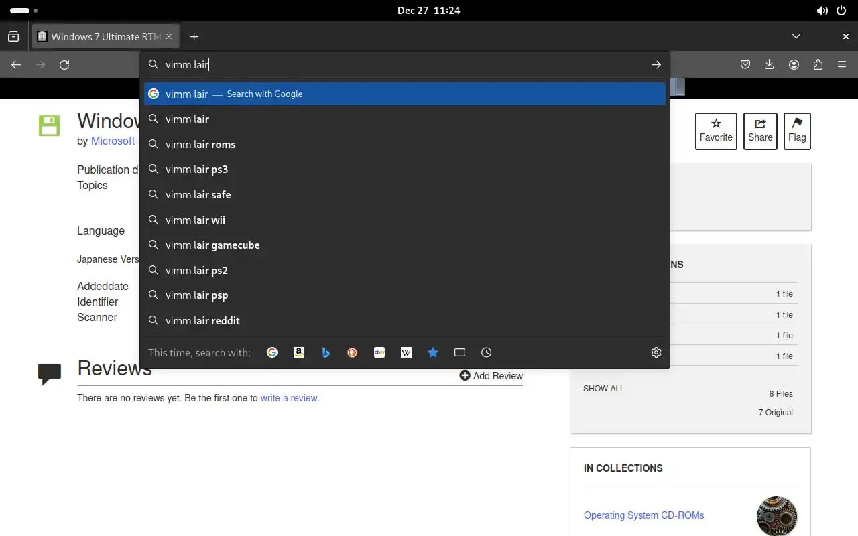Viewport: 858px width, 536px height.
Task: Reload the current page
Action: (64, 64)
